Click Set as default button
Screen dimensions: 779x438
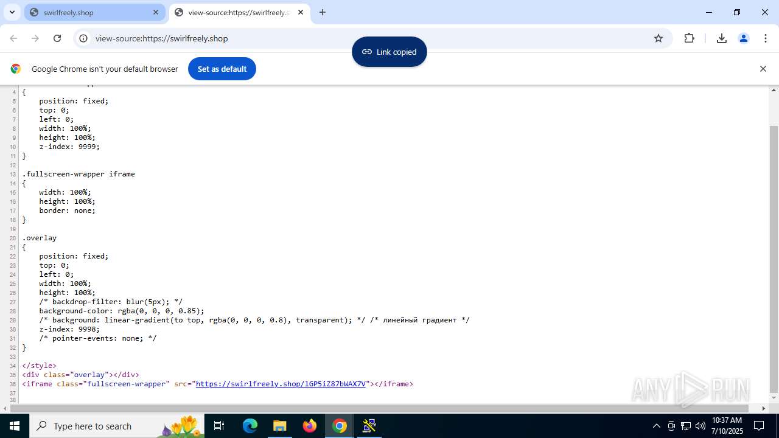coord(222,69)
